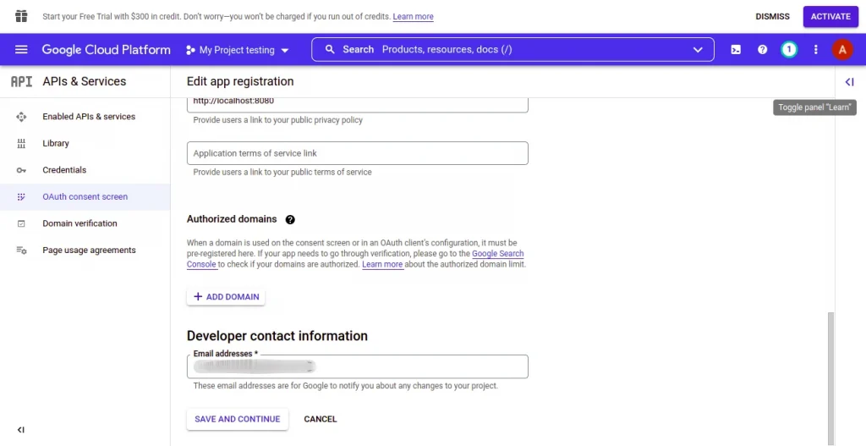
Task: Click the APIs & Services heading
Action: (84, 81)
